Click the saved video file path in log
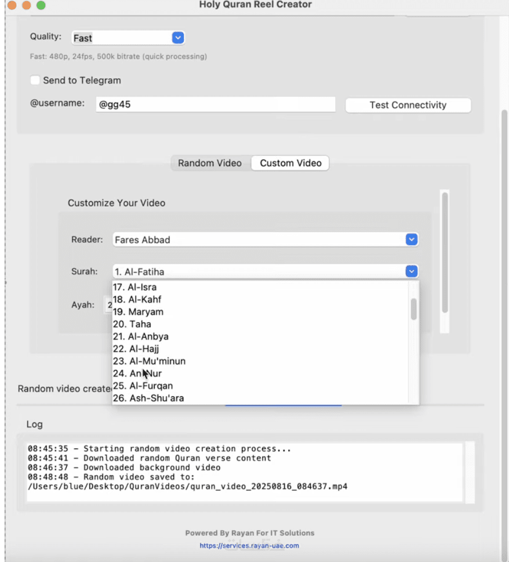The height and width of the screenshot is (562, 509). (188, 486)
